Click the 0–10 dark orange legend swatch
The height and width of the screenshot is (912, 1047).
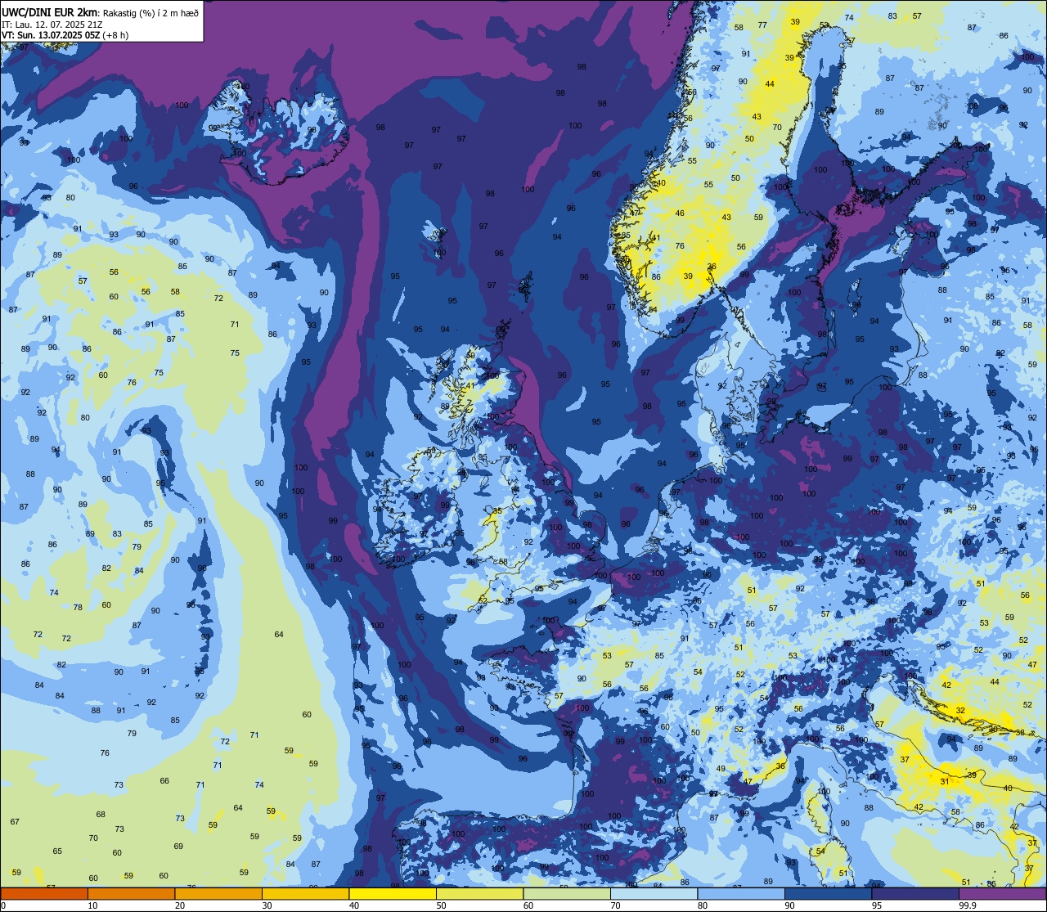pos(44,893)
